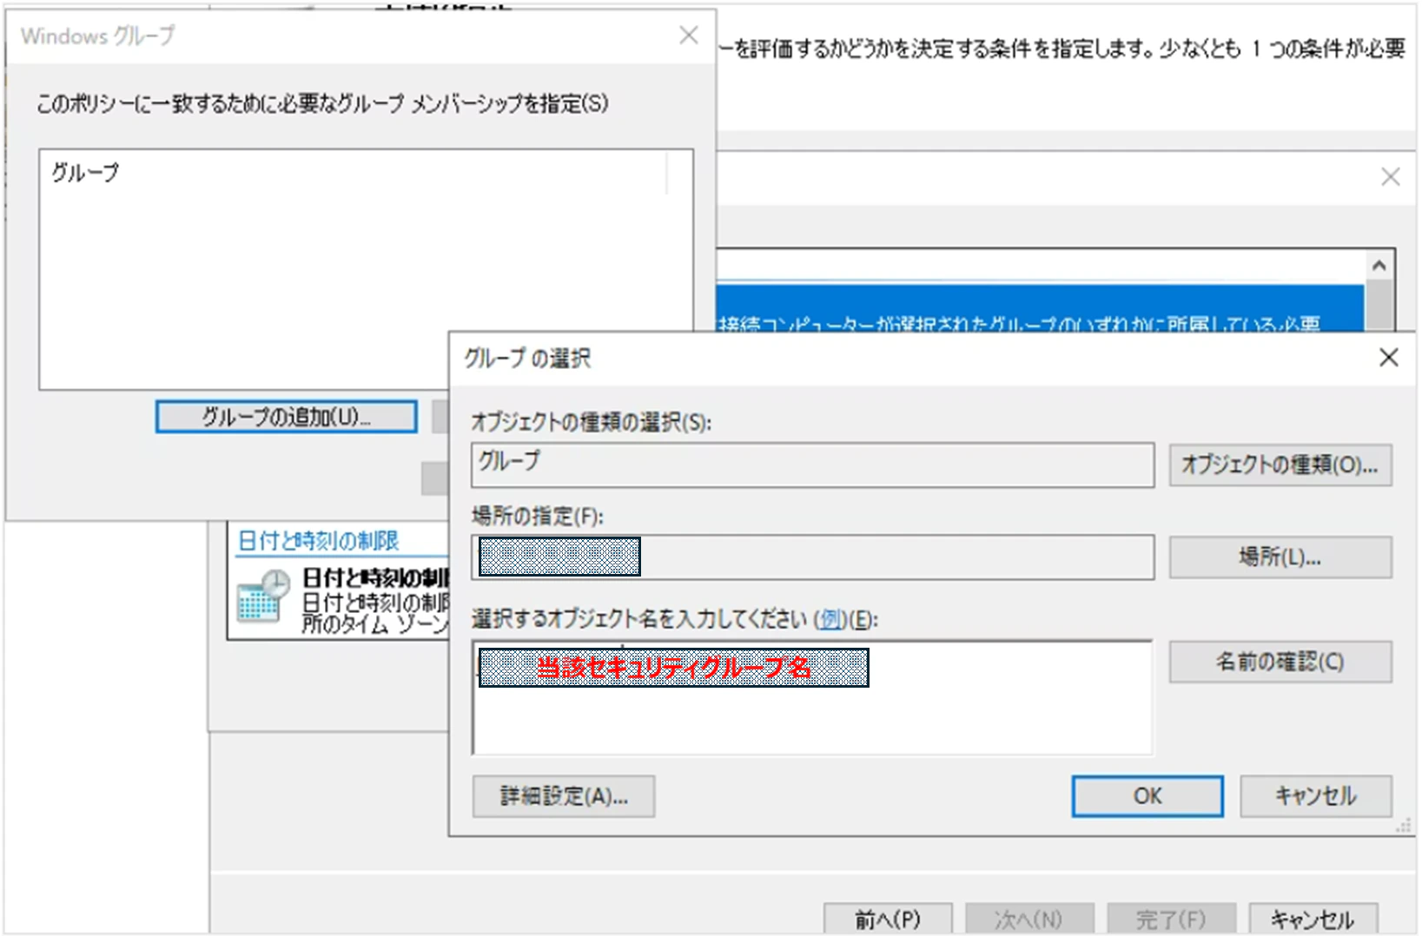Screen dimensions: 1422x936
Task: Click the calendar clock icon for 日付と時刻の制限
Action: 263,597
